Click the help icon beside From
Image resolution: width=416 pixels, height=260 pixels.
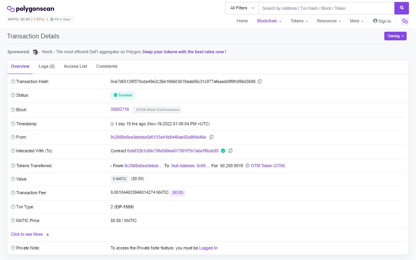click(13, 137)
